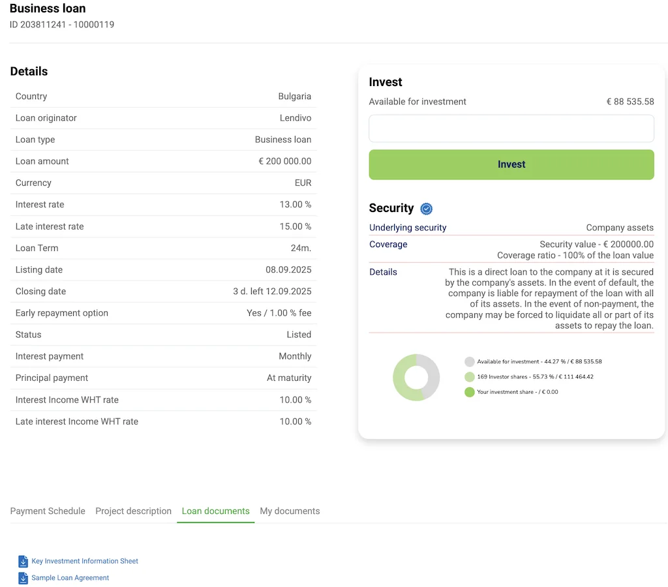Focus the investment amount input field
Image resolution: width=668 pixels, height=587 pixels.
click(511, 128)
